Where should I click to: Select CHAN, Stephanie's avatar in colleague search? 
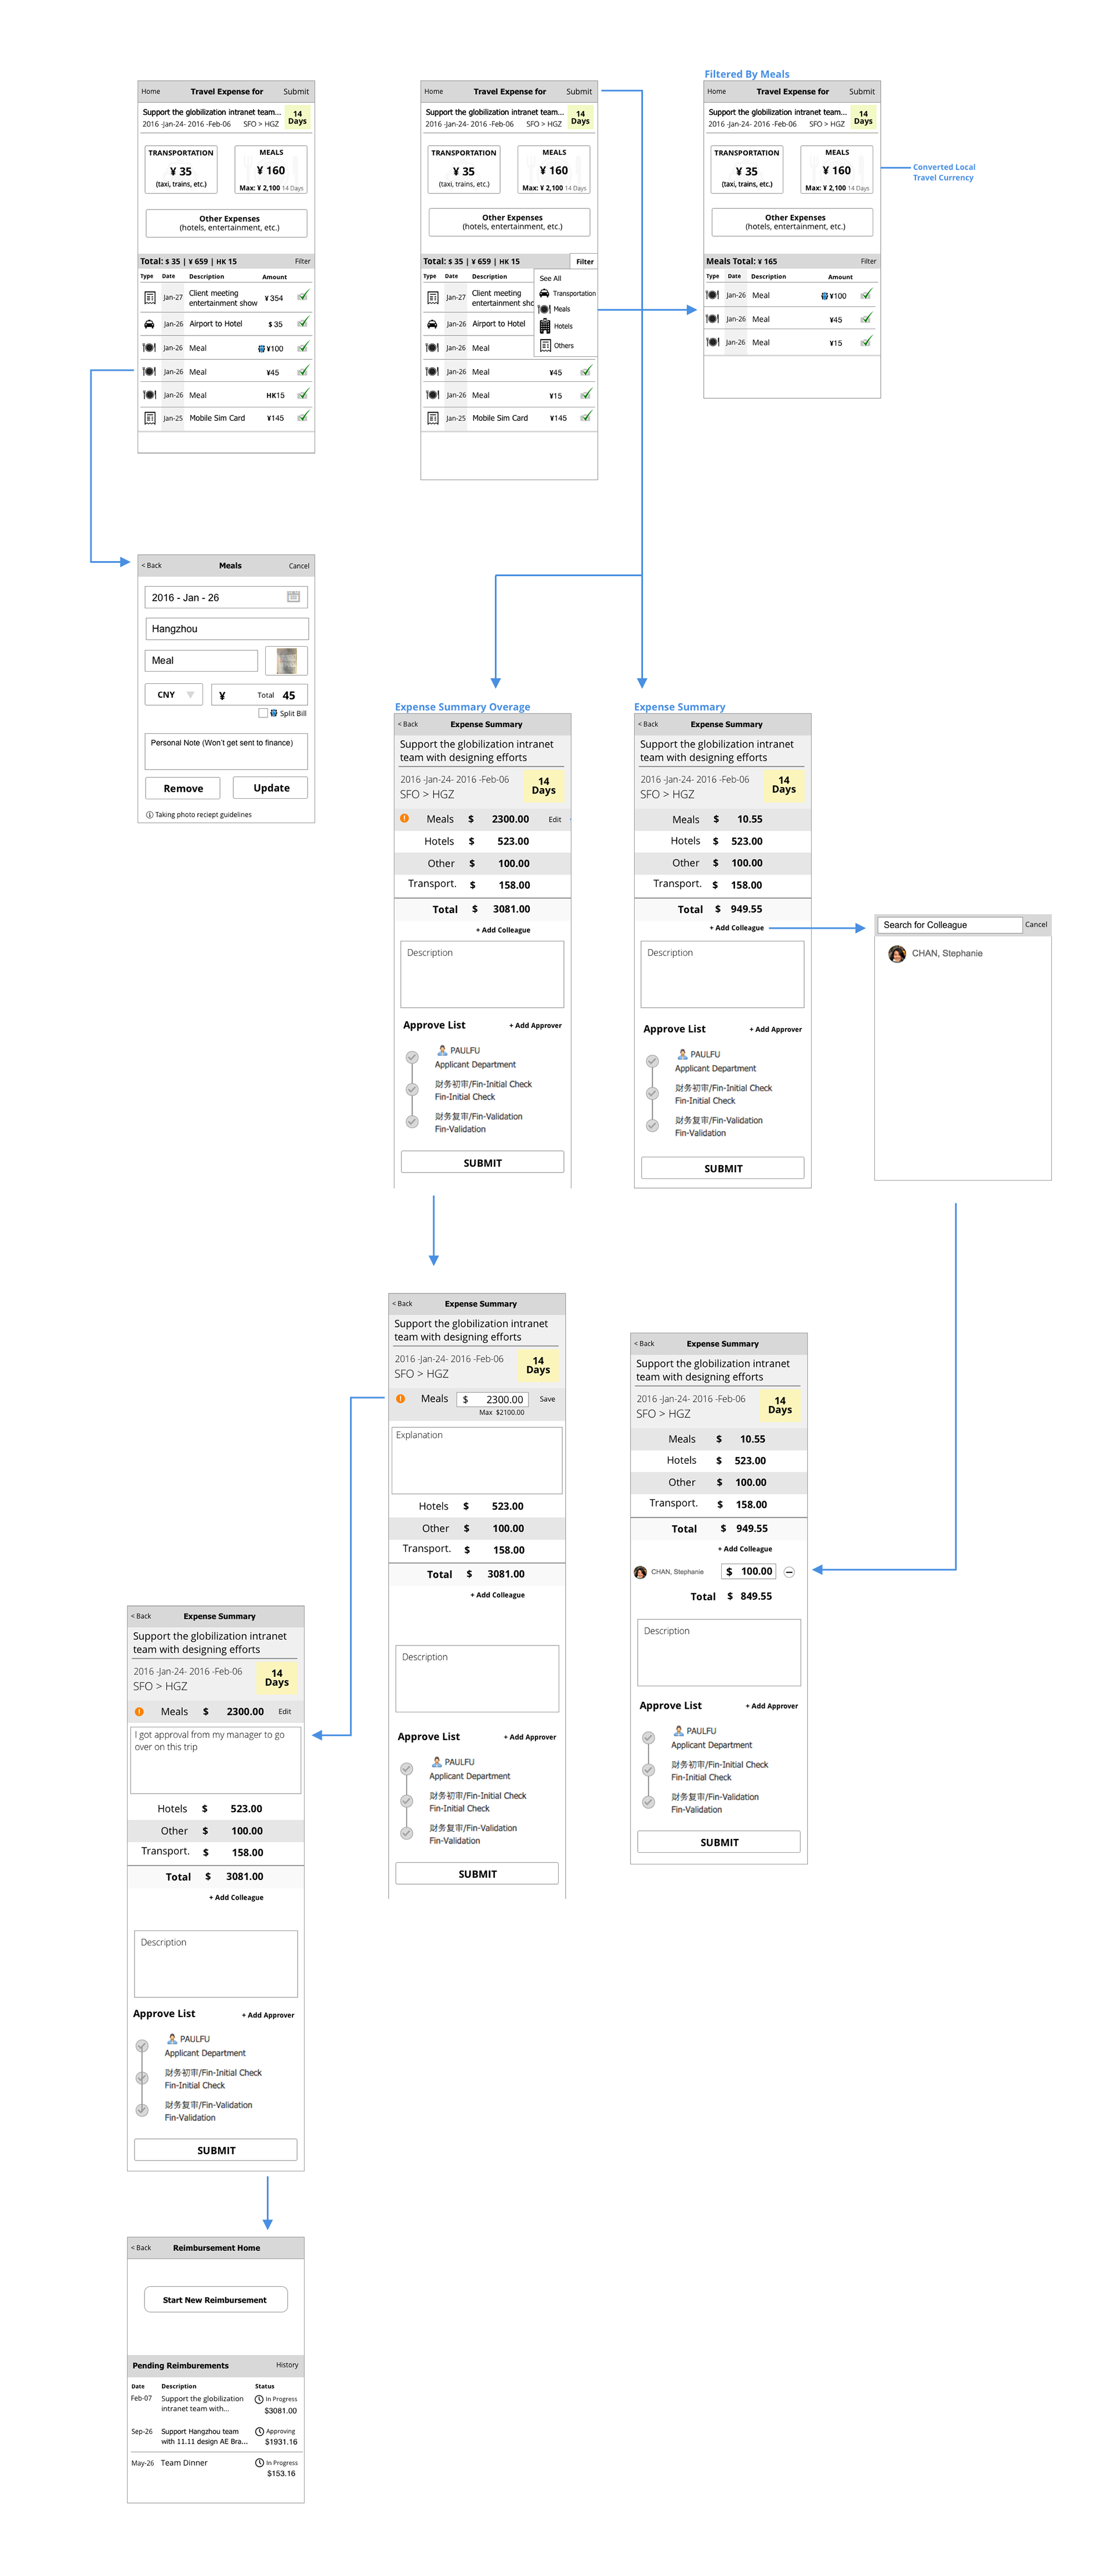(x=896, y=953)
